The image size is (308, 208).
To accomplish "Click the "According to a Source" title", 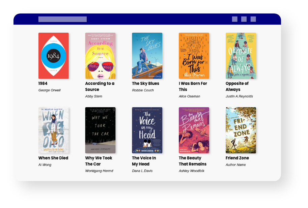I will click(x=100, y=86).
